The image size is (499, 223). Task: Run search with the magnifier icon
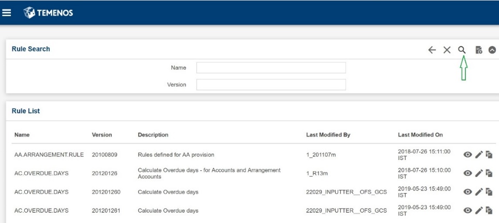462,50
